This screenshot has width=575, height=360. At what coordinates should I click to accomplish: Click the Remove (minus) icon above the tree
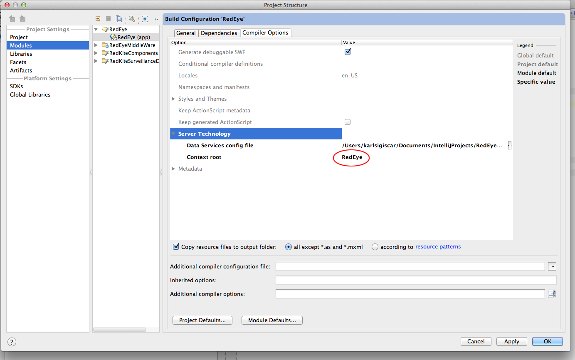click(x=108, y=19)
